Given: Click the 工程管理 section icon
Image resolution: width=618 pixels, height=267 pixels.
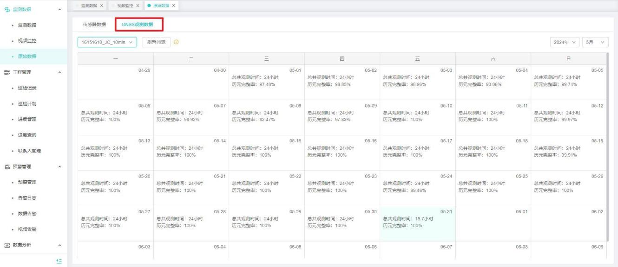Looking at the screenshot, I should [5, 72].
